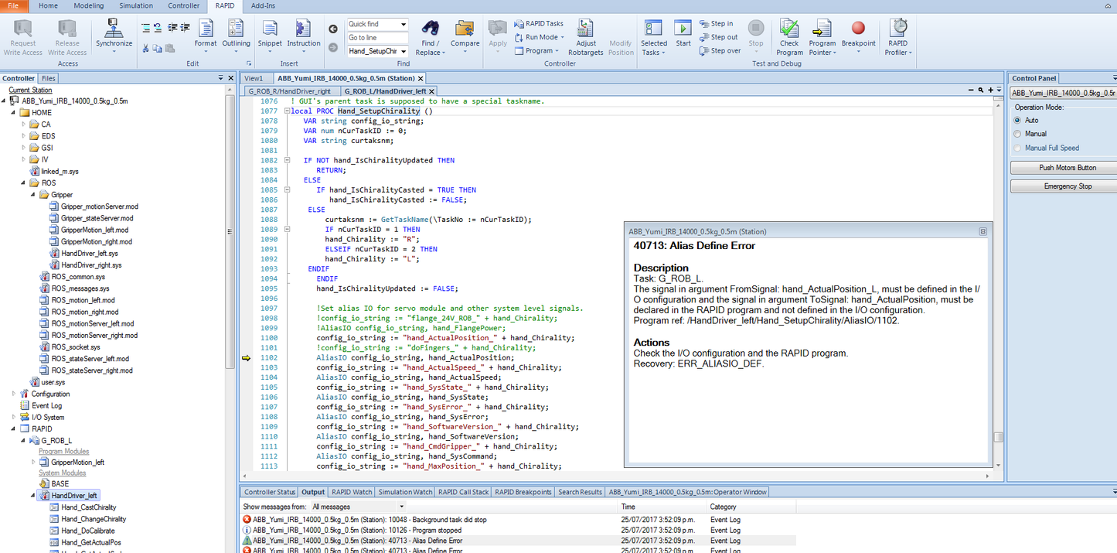Open Program Pointer menu

(822, 37)
